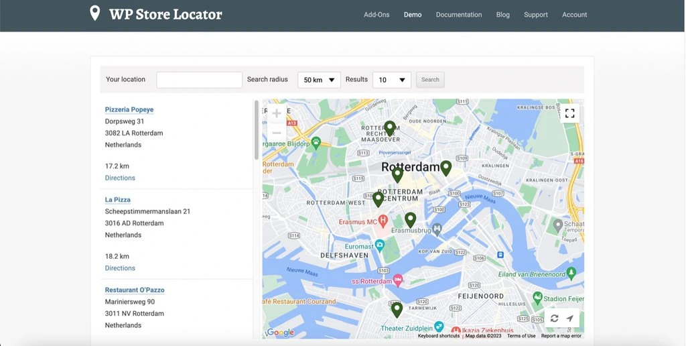686x346 pixels.
Task: Click Report a map error
Action: 561,336
